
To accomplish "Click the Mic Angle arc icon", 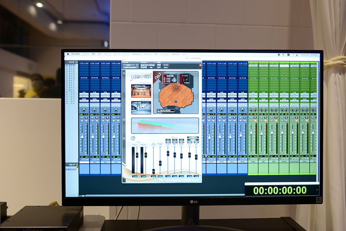I will [183, 80].
